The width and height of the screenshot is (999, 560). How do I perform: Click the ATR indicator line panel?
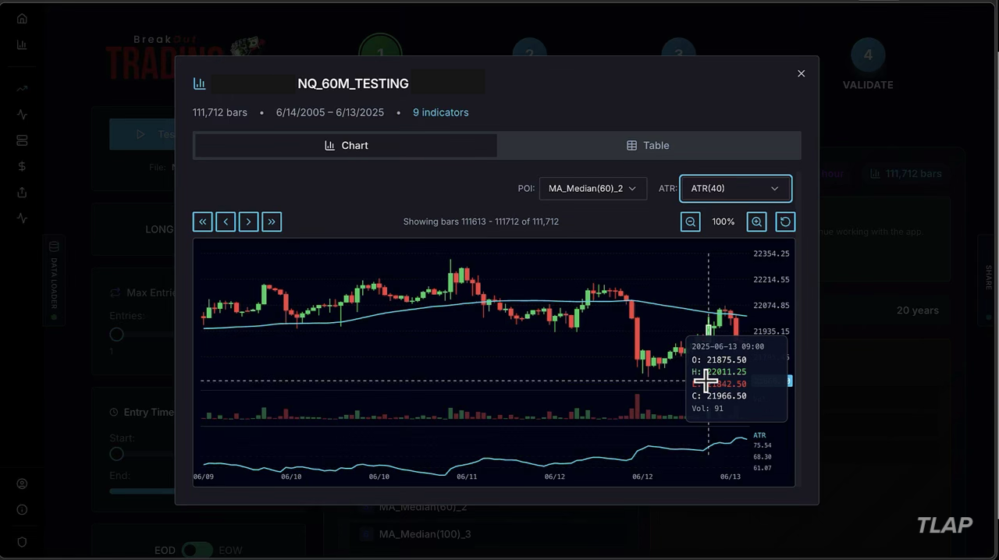pyautogui.click(x=474, y=454)
